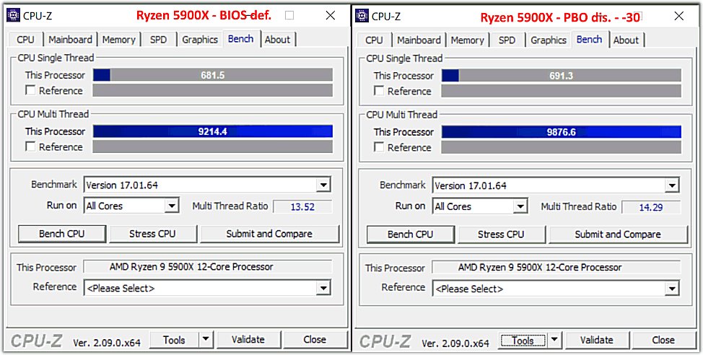
Task: Open Mainboard tab in left BIOS-def window
Action: point(71,40)
